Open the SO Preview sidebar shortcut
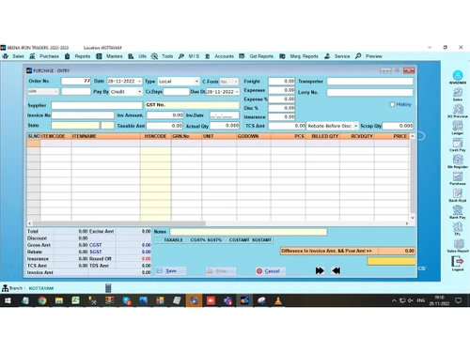Image resolution: width=470 pixels, height=352 pixels. [458, 109]
